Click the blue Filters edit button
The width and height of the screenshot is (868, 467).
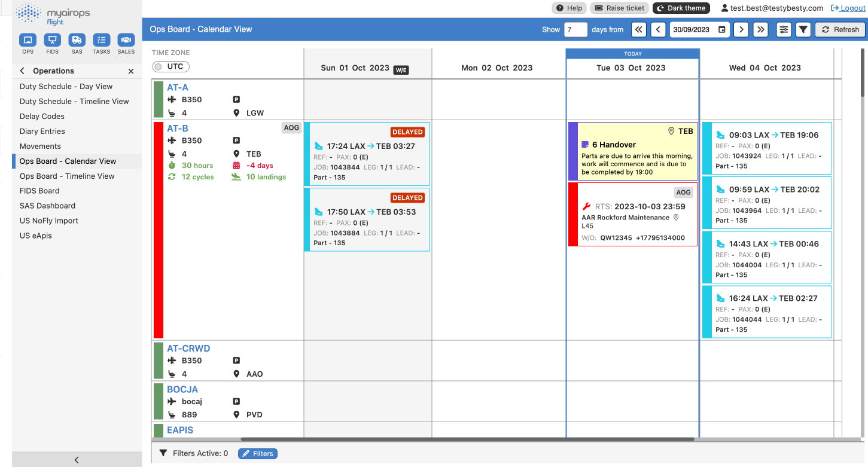(258, 453)
